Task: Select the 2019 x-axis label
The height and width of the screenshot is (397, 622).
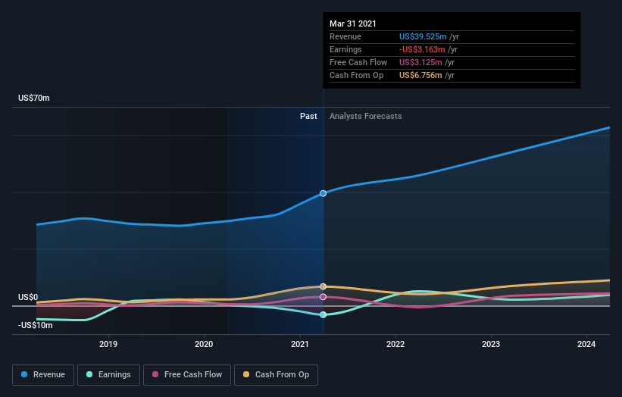Action: pos(108,344)
